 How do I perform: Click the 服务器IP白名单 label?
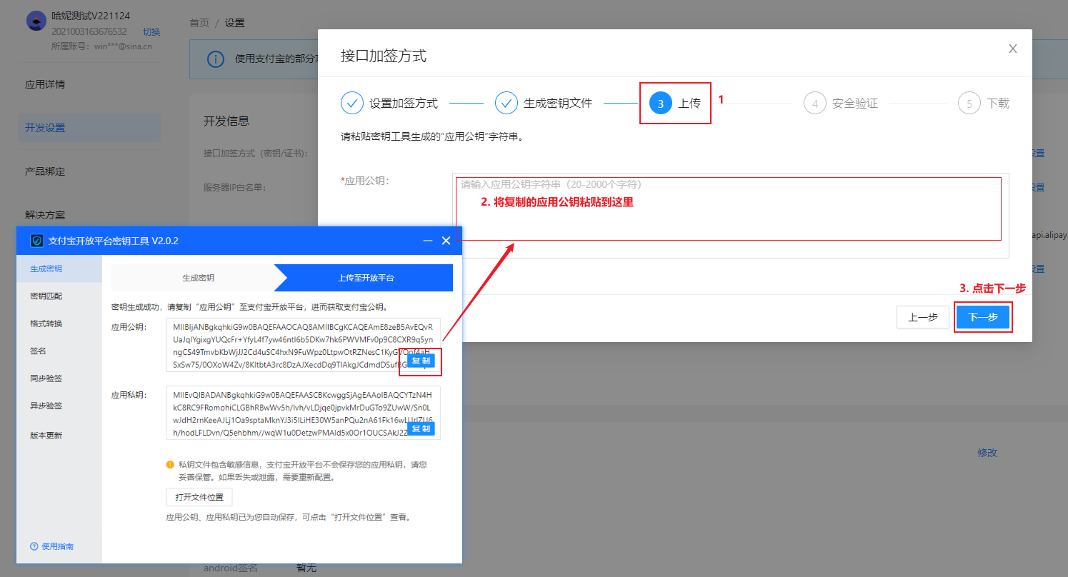point(234,187)
